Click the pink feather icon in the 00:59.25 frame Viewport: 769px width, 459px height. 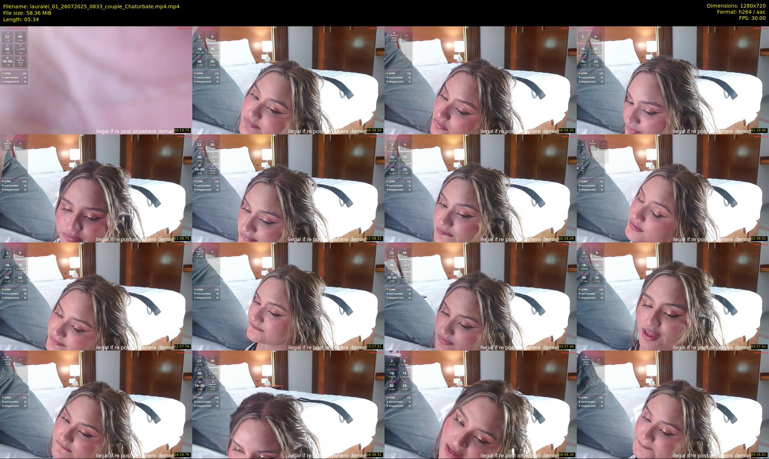[x=407, y=36]
